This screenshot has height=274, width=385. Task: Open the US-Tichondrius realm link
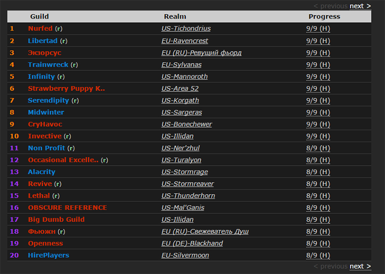186,29
